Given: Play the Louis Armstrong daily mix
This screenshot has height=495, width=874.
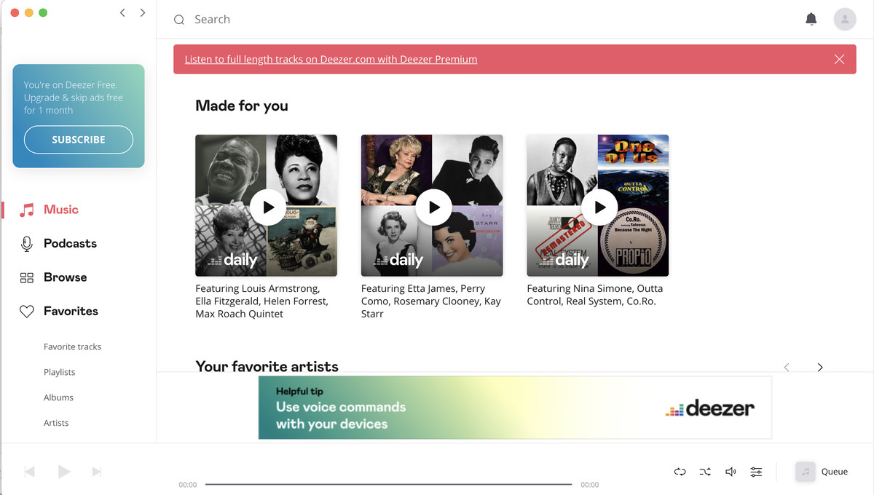Looking at the screenshot, I should (x=268, y=207).
